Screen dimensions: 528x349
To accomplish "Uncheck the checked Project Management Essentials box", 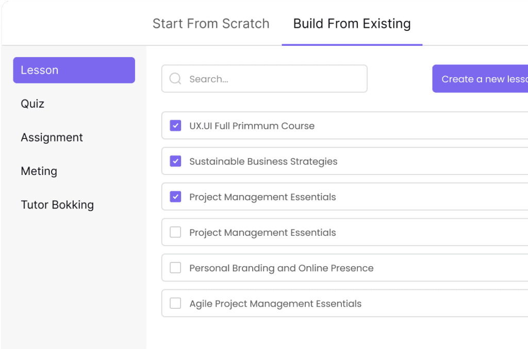I will [x=175, y=197].
